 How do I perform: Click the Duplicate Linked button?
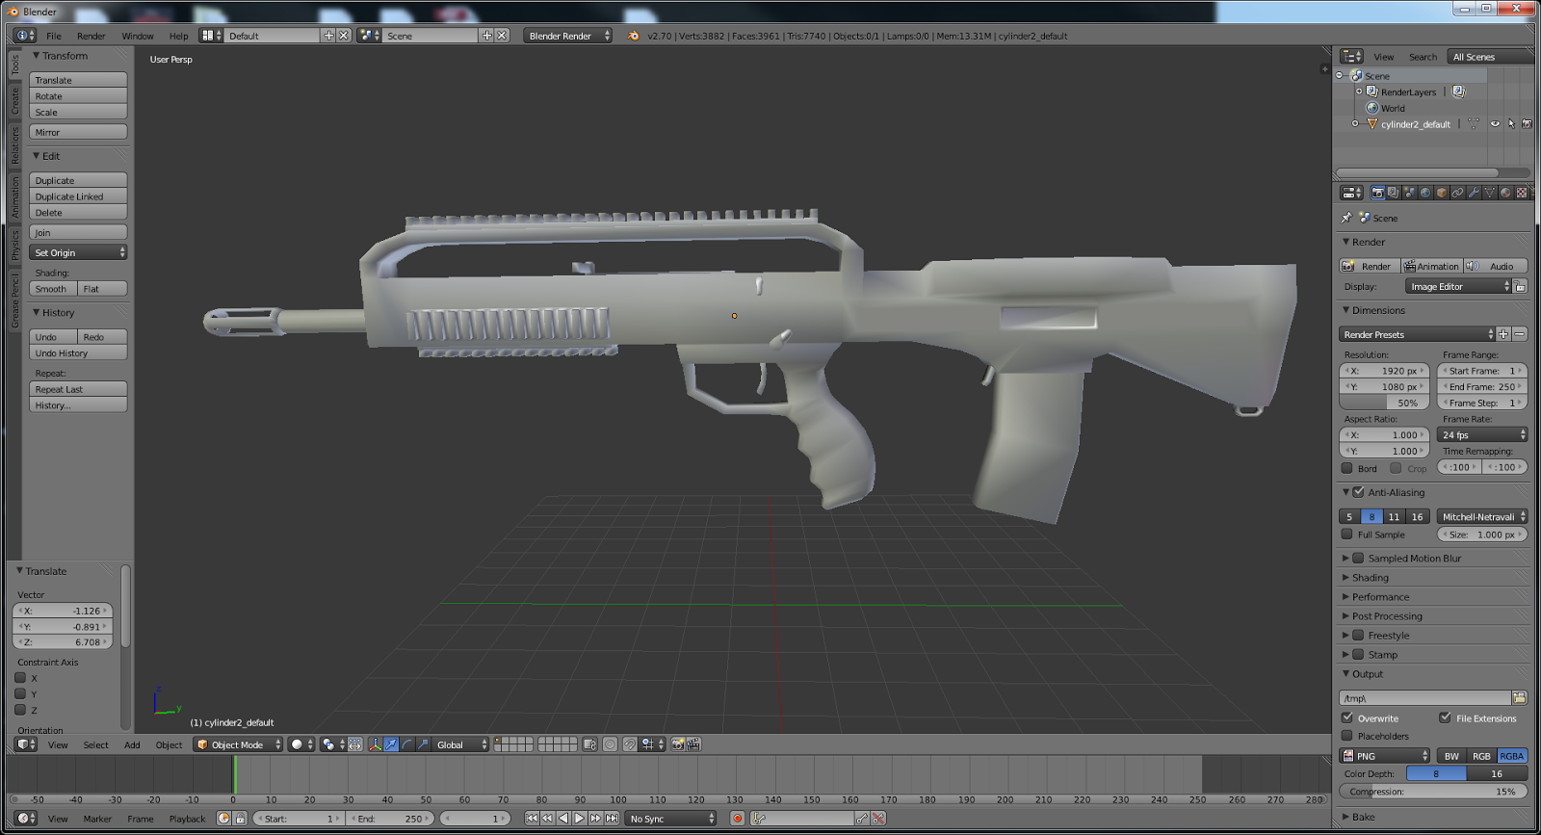coord(78,196)
